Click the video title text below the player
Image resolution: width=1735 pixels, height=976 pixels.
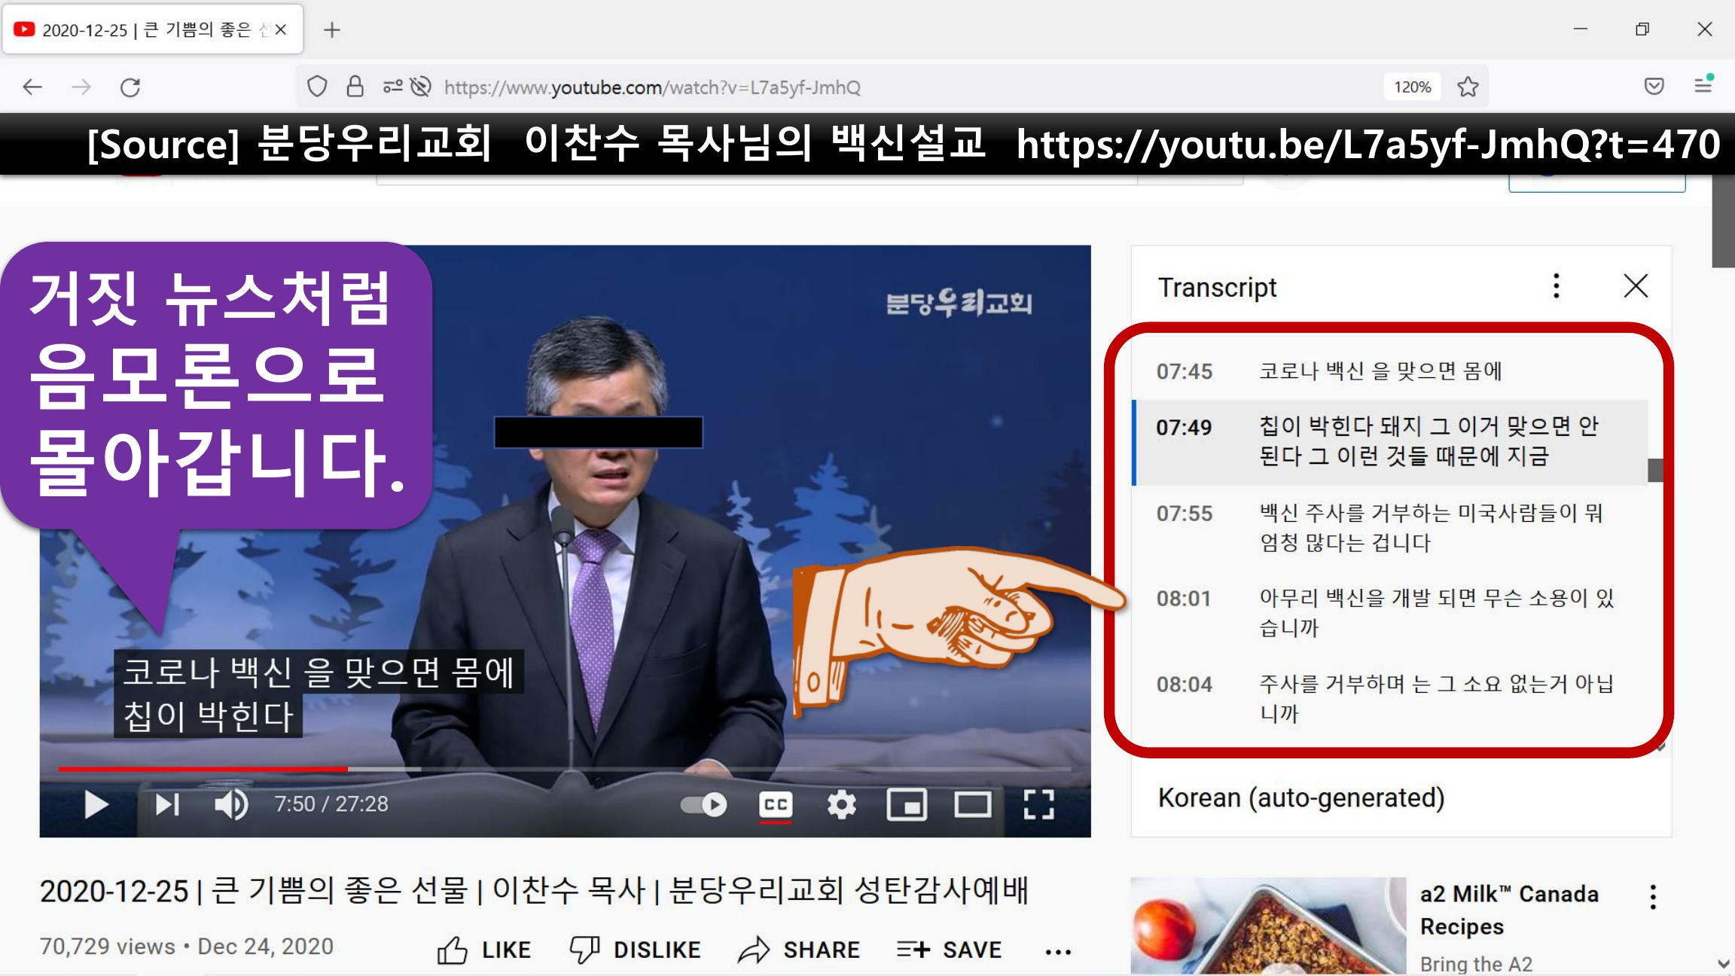click(x=534, y=891)
